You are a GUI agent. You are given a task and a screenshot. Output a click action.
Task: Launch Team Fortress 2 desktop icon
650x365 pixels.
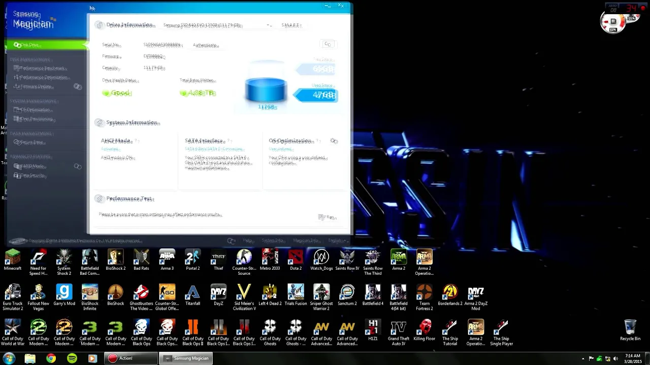click(425, 298)
